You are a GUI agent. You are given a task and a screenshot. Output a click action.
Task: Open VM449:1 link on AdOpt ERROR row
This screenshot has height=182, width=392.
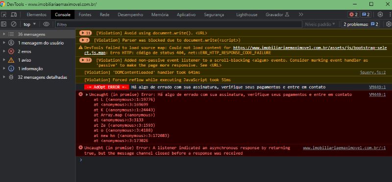pyautogui.click(x=377, y=87)
